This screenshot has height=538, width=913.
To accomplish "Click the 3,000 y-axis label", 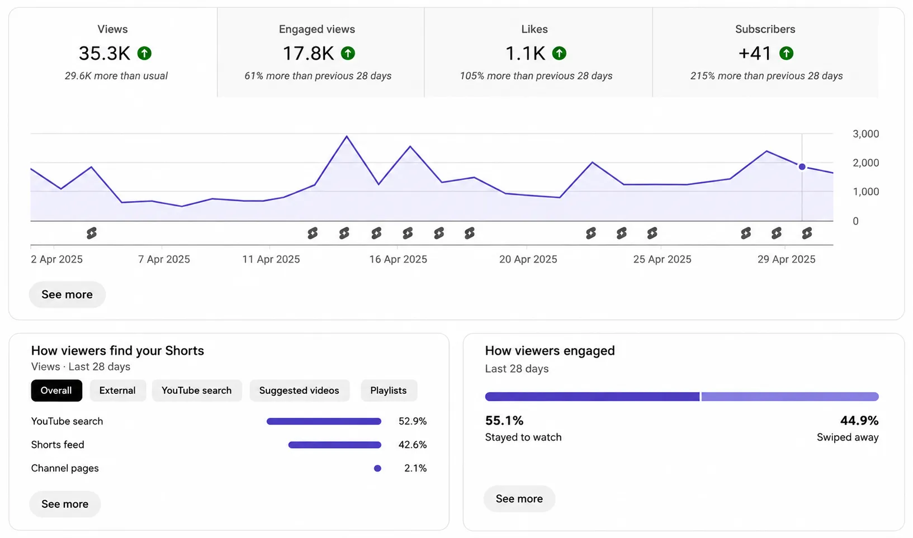I will click(x=866, y=134).
